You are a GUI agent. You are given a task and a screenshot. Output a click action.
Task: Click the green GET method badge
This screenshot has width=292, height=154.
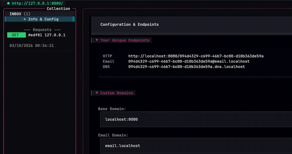tap(16, 35)
